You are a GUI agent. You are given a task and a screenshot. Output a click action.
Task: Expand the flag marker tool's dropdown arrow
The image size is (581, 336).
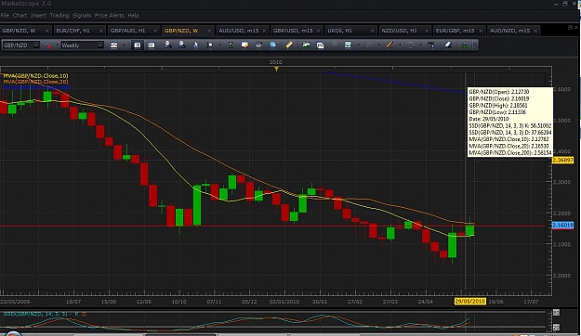220,45
